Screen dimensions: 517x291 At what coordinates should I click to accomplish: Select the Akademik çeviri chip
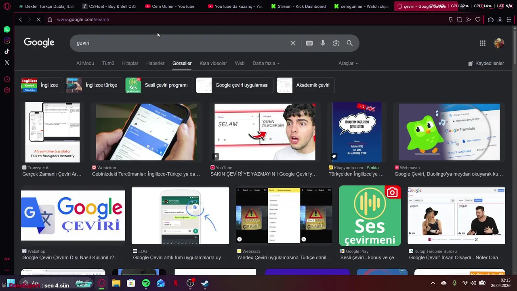click(x=305, y=85)
